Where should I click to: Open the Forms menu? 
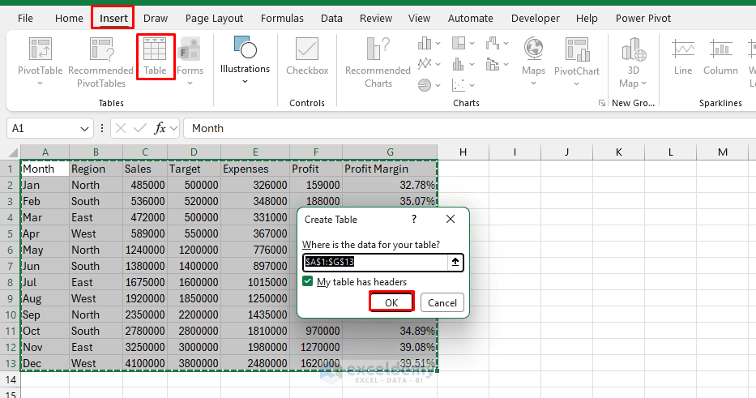click(190, 62)
